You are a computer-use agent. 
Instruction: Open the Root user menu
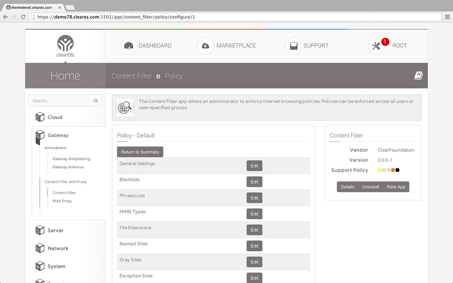coord(399,46)
